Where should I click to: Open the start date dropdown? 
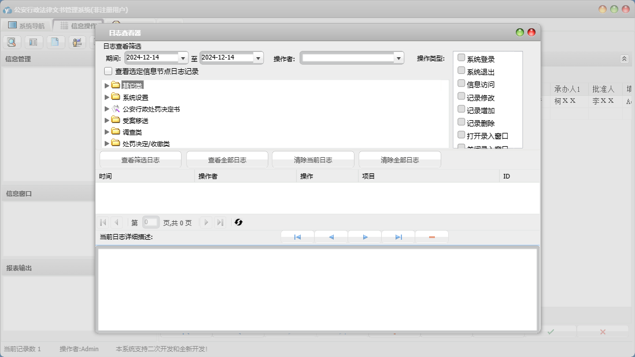click(x=183, y=58)
